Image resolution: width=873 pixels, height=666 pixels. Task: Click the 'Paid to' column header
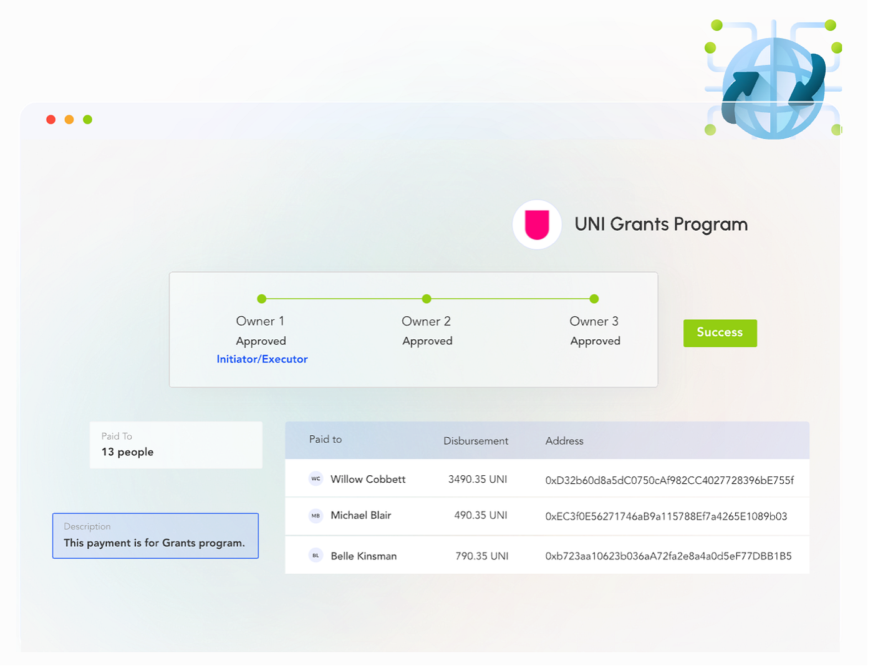point(326,440)
